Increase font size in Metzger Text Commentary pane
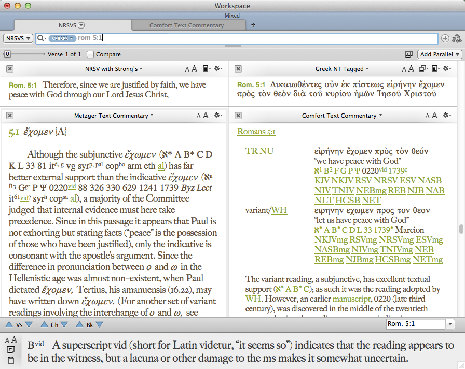 click(x=206, y=115)
